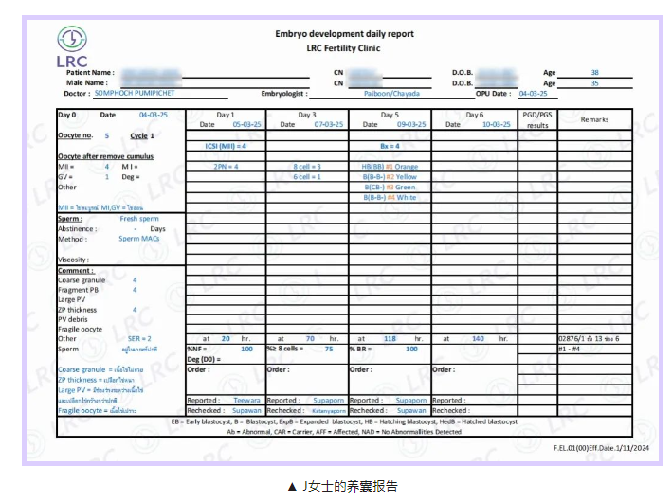Image resolution: width=672 pixels, height=502 pixels.
Task: Click the '#1 - #4' remark
Action: pos(569,350)
